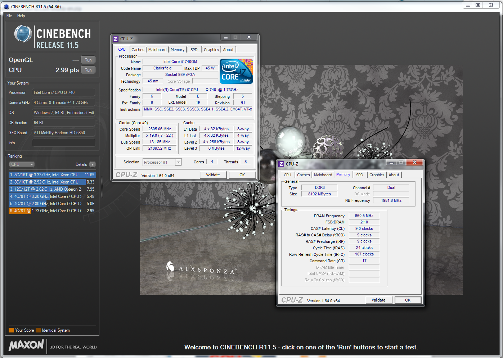Screen dimensions: 503x358
Task: Select About tab in the Memory CPU-Z window
Action: pyautogui.click(x=394, y=175)
